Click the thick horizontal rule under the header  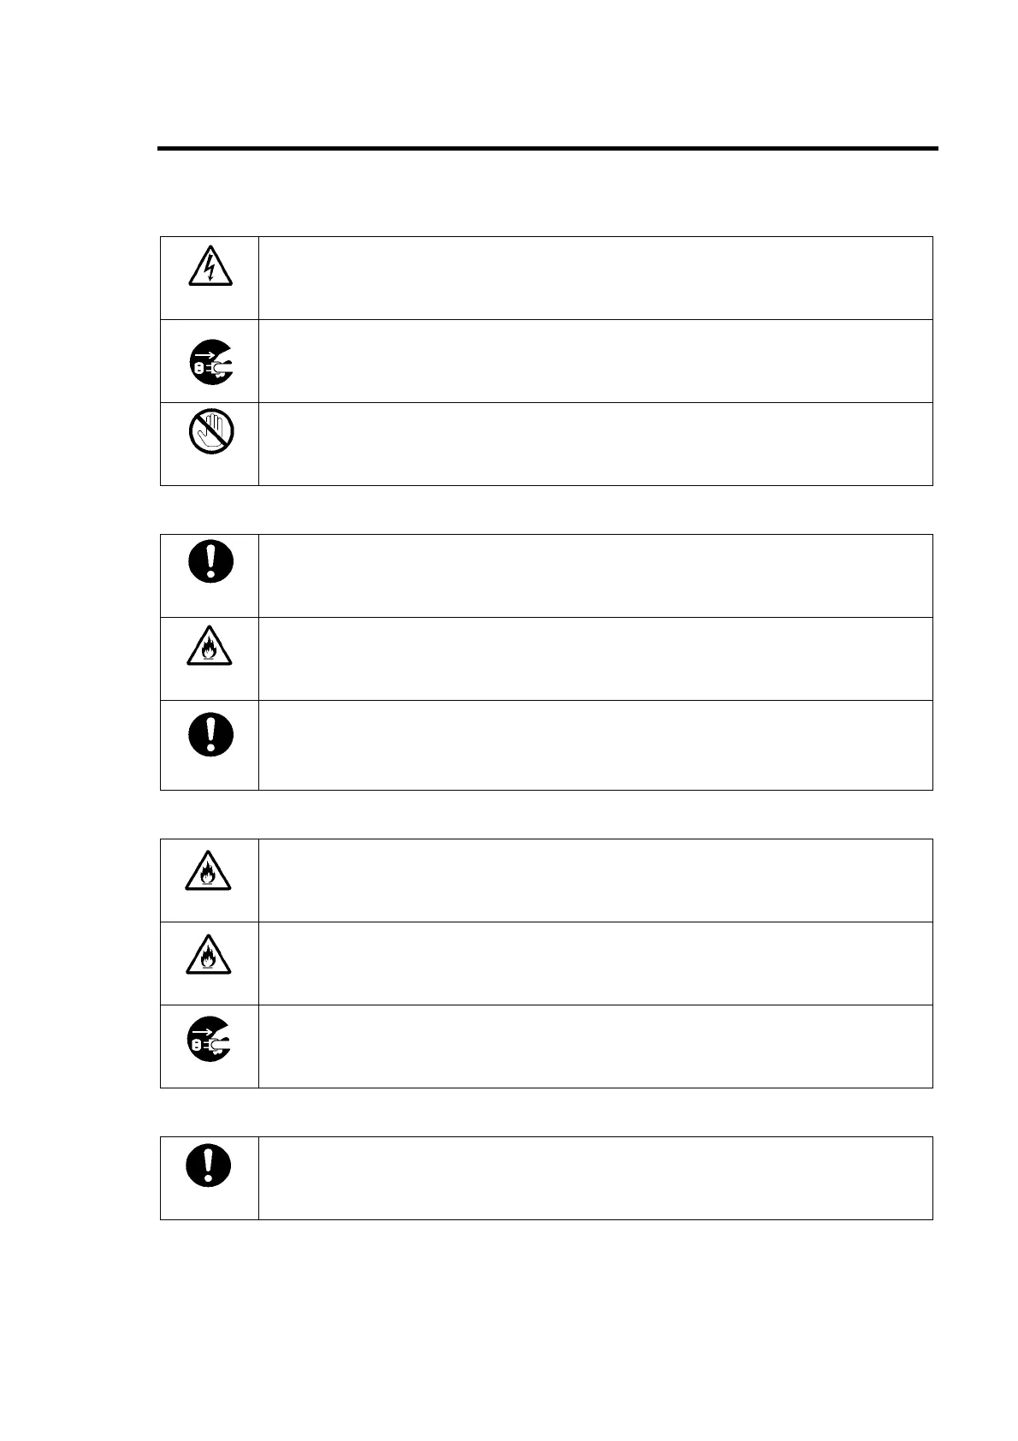point(547,149)
